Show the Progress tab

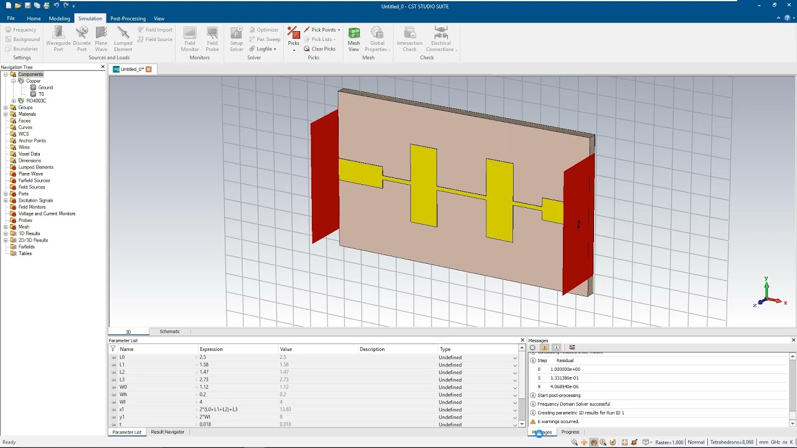point(570,432)
